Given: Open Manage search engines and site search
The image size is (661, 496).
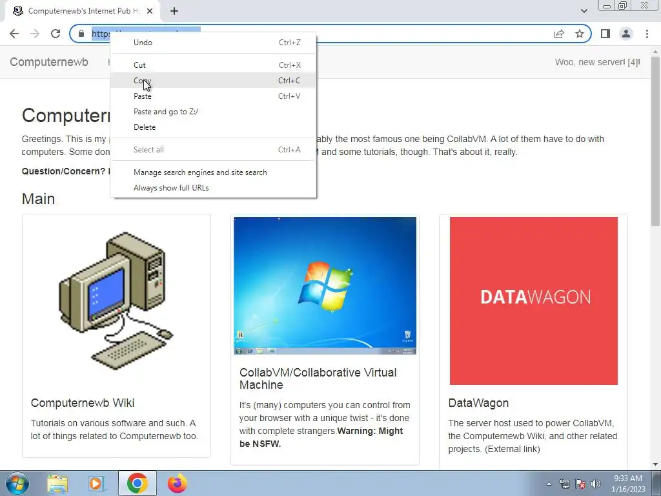Looking at the screenshot, I should point(213,172).
